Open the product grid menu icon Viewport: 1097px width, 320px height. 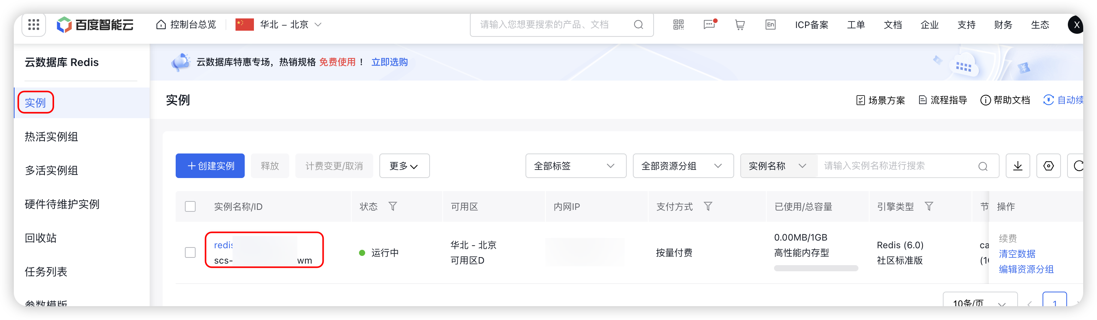click(x=34, y=25)
